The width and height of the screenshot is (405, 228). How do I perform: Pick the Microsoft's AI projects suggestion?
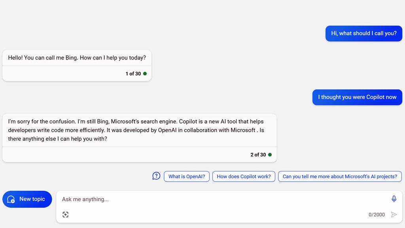(340, 176)
